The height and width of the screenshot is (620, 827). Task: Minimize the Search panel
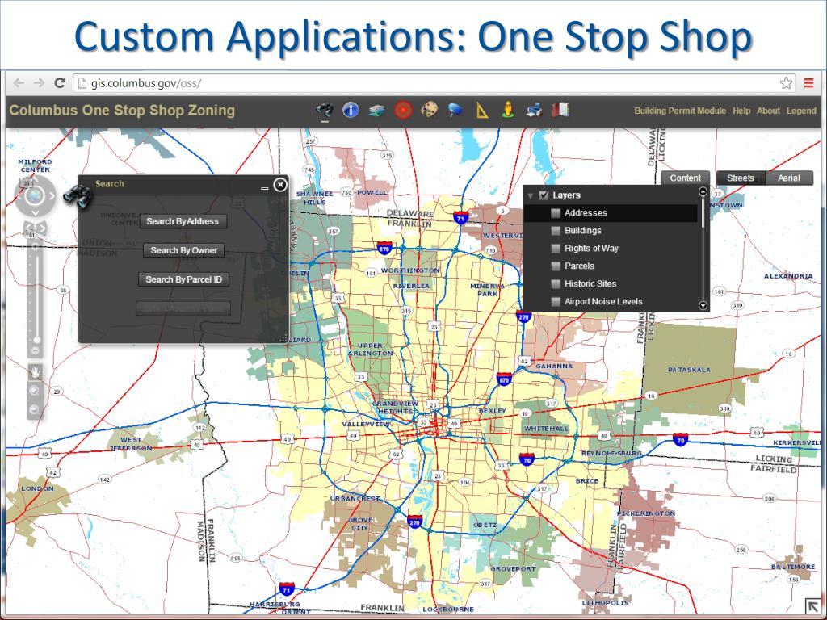coord(265,187)
